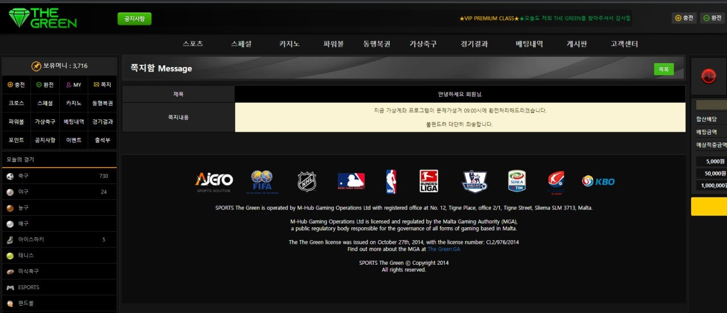Select 축구 in today's matches list
Screen dimensions: 727x313
(23, 176)
